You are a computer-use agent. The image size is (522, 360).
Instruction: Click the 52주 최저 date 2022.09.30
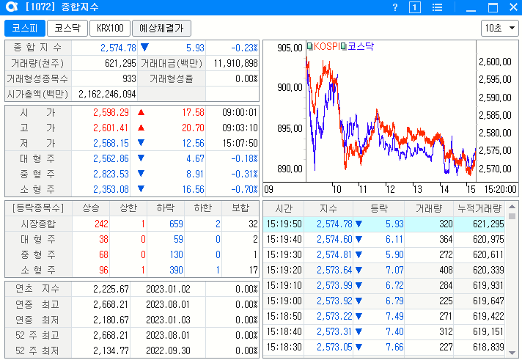[x=168, y=350]
